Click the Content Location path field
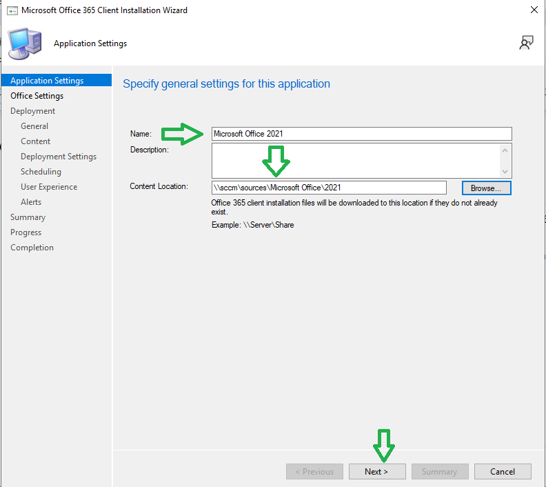This screenshot has width=546, height=487. click(329, 188)
